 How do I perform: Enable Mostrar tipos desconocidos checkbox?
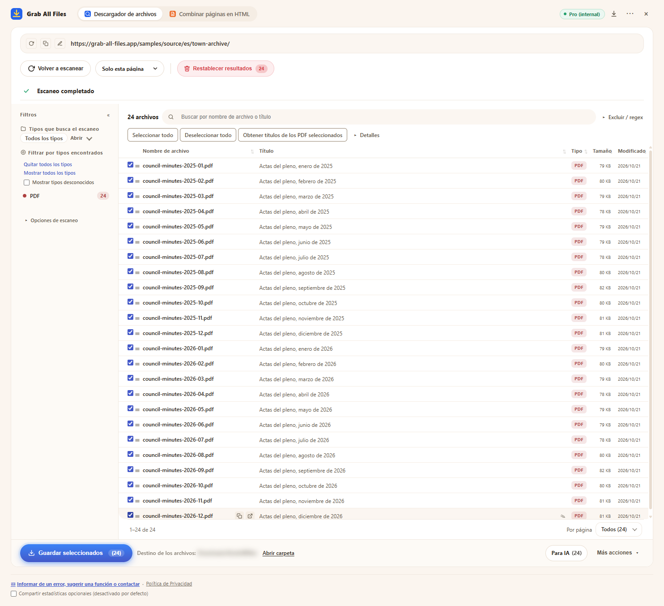point(26,182)
